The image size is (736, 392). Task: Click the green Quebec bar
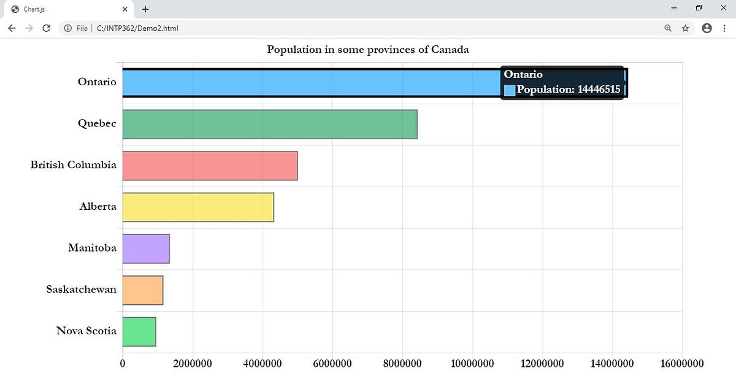pos(270,123)
